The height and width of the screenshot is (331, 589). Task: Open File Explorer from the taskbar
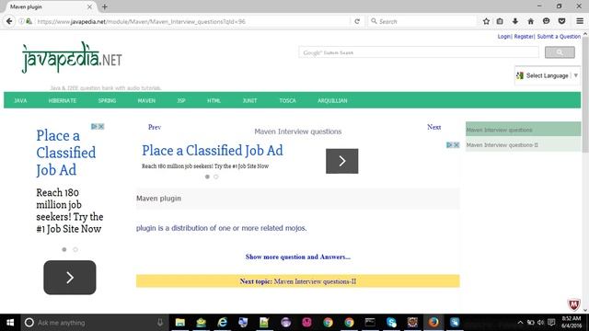(180, 323)
